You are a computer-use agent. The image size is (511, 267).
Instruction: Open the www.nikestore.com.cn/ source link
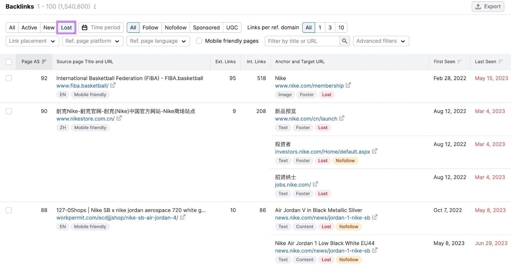pos(86,119)
